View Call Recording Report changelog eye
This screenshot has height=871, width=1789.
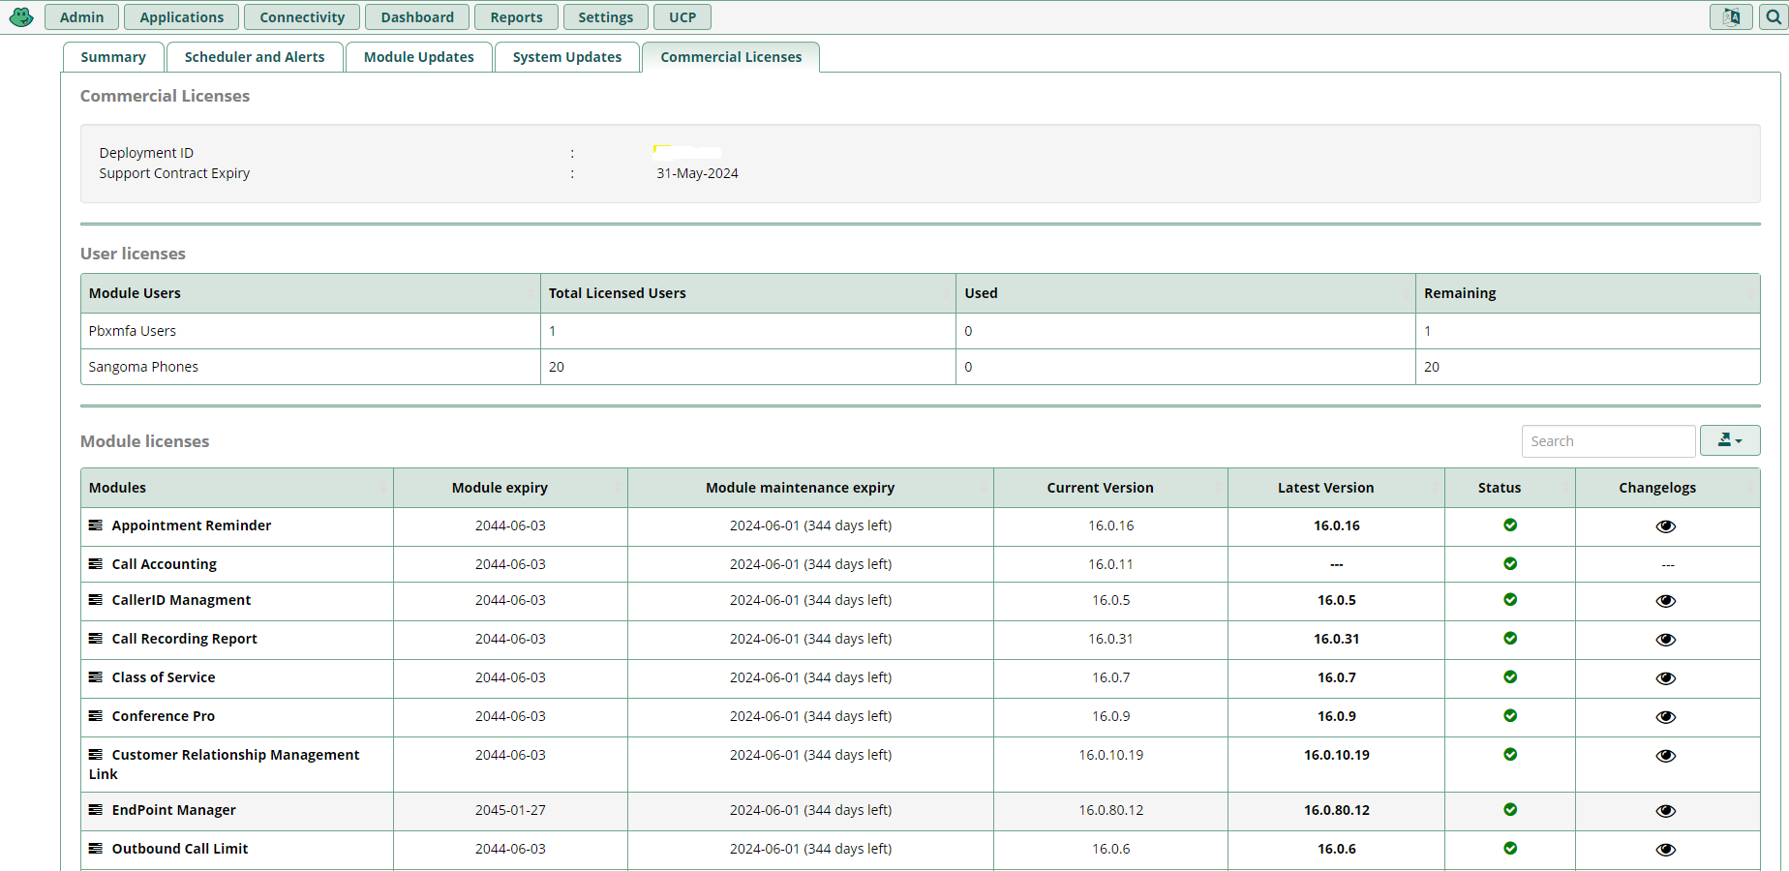point(1666,640)
